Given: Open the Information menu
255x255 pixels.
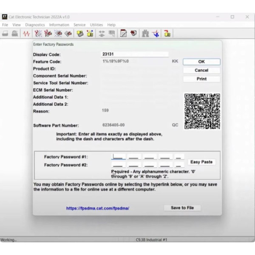Looking at the screenshot, I should (59, 25).
